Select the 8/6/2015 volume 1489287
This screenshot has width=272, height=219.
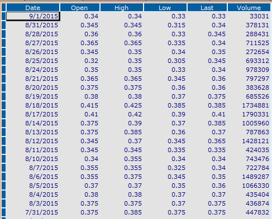pyautogui.click(x=249, y=177)
